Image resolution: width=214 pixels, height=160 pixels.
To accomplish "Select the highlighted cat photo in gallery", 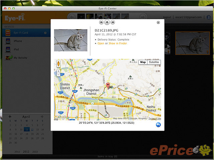I will [x=193, y=43].
